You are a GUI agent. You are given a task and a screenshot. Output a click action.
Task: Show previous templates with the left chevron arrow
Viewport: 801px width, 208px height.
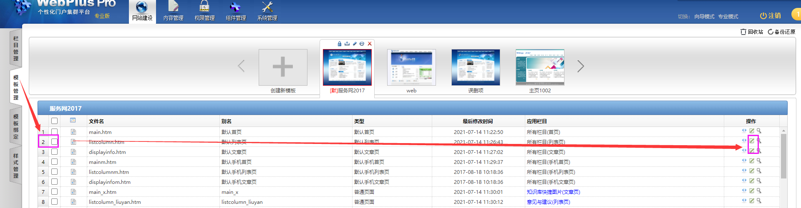coord(241,66)
